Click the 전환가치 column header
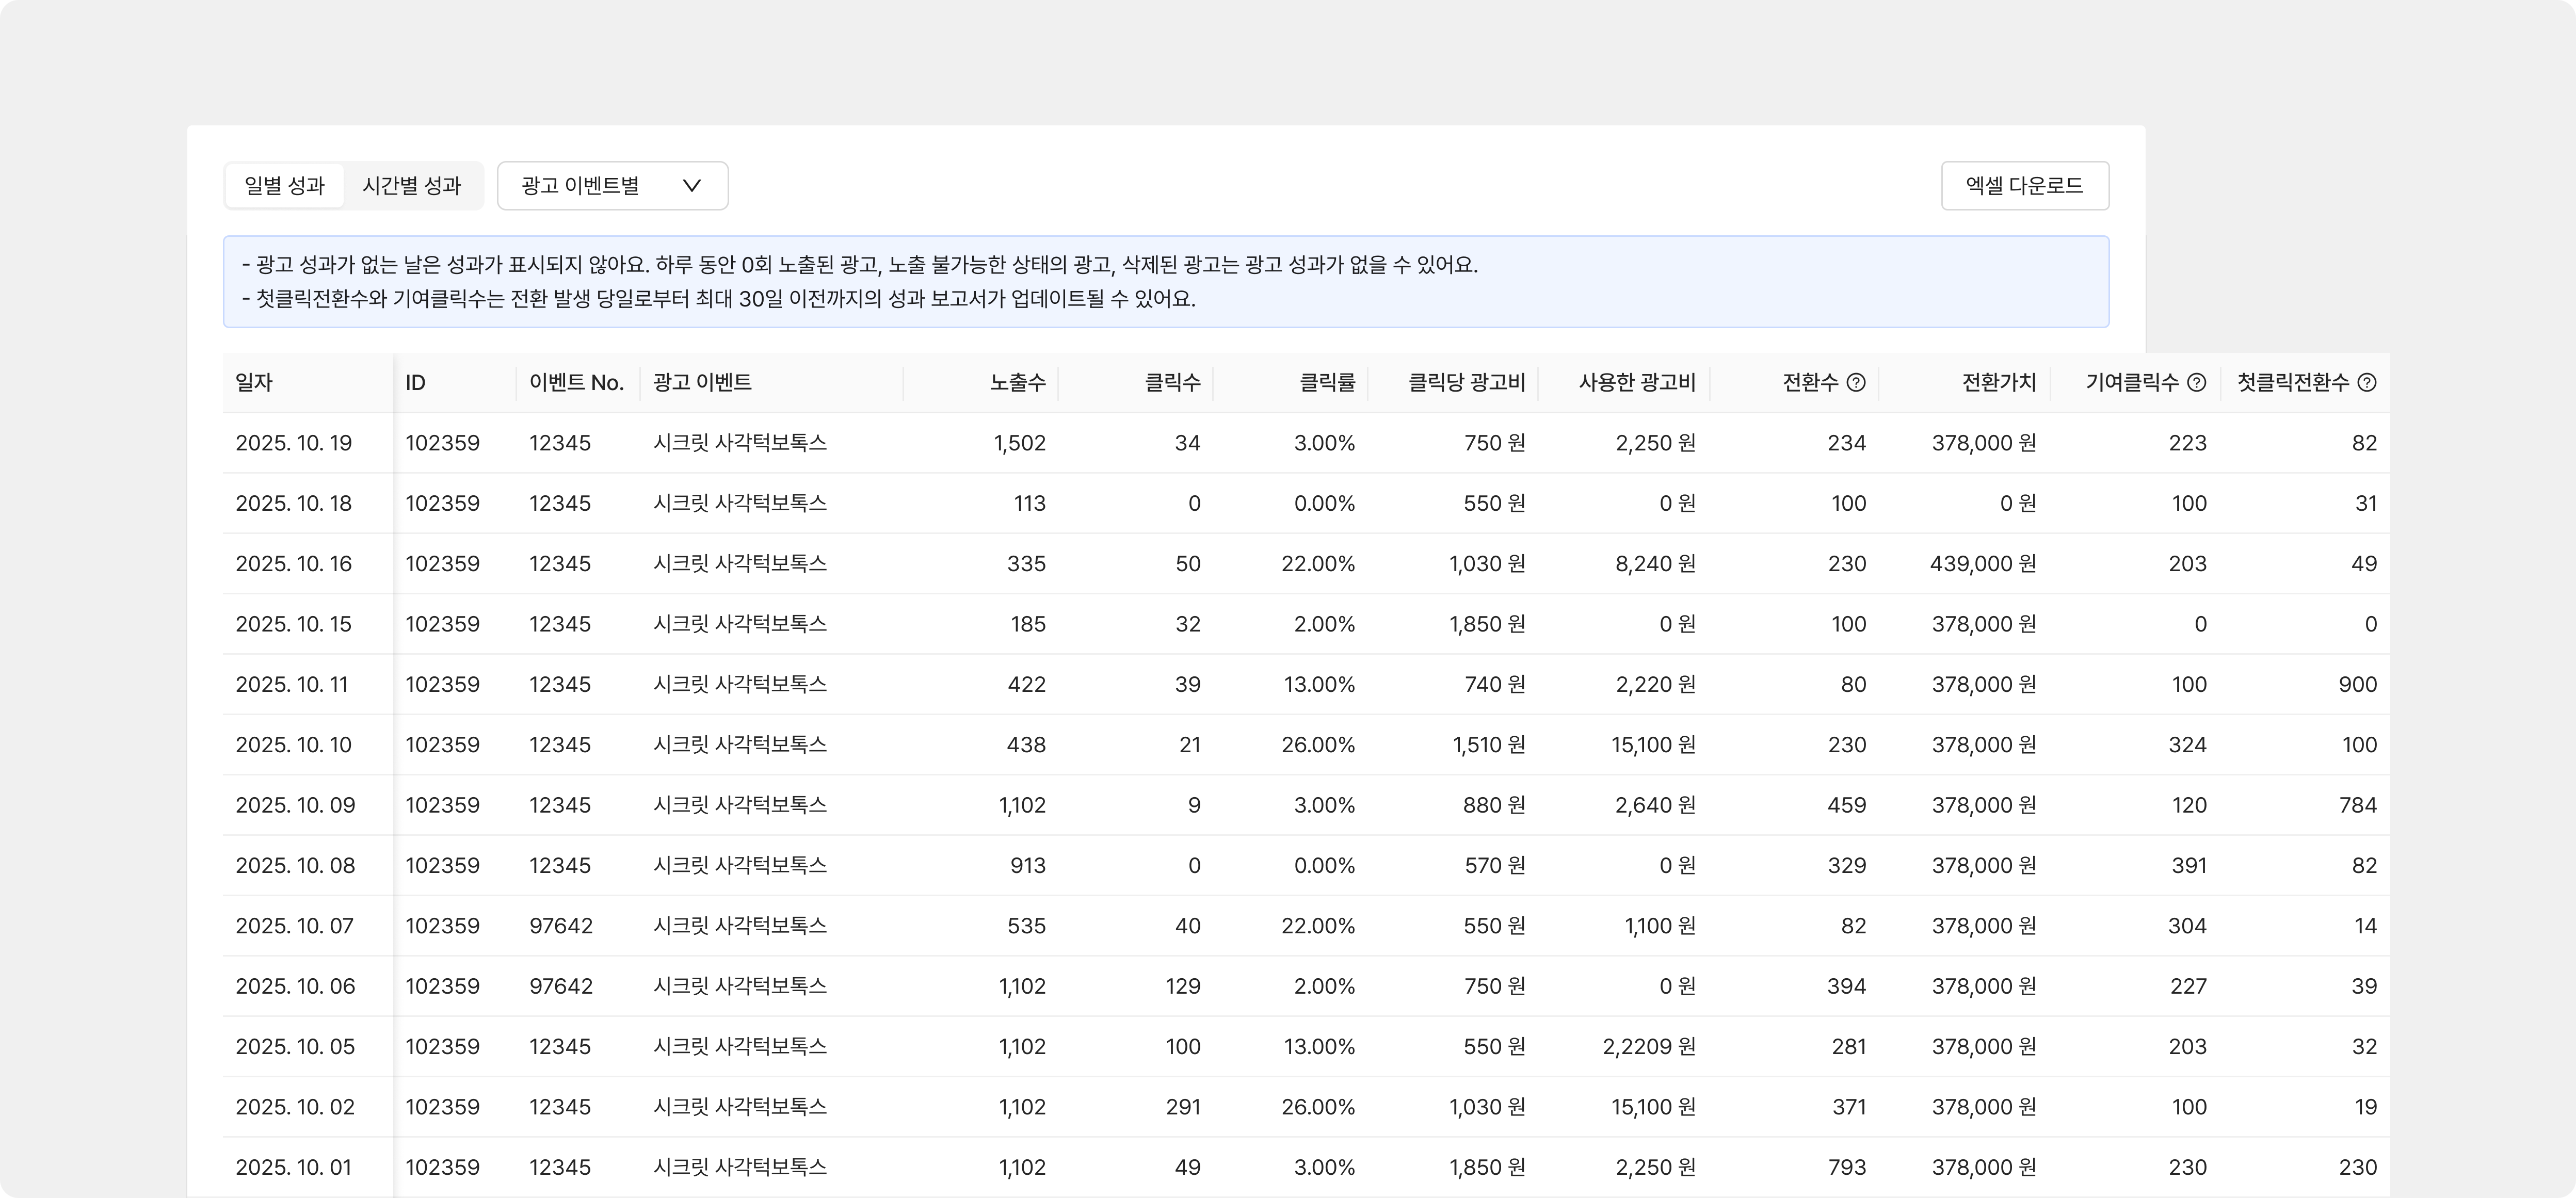2576x1198 pixels. pos(1998,382)
